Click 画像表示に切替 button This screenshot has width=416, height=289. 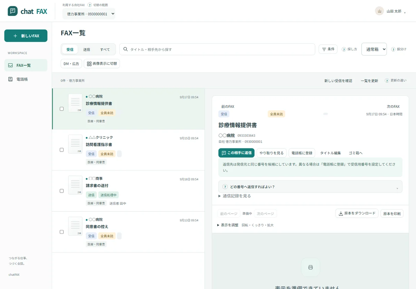(x=102, y=64)
